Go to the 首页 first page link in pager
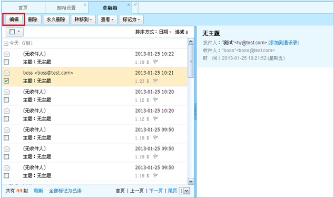 click(120, 191)
